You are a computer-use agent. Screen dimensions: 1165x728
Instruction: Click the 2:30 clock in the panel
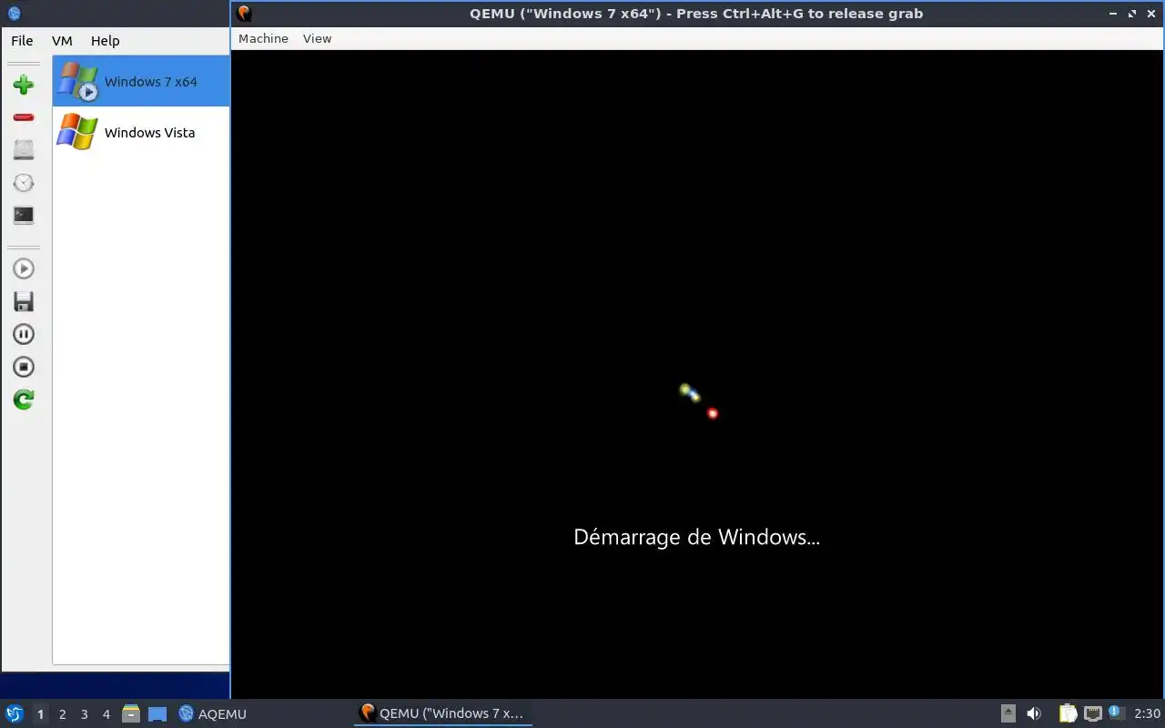(1147, 713)
